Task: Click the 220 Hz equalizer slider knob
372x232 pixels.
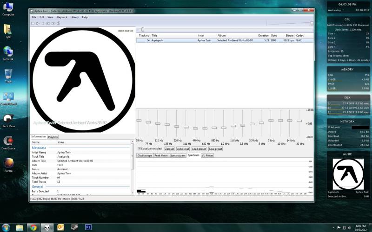Action: click(177, 126)
